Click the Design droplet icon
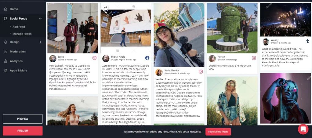 (x=5, y=42)
